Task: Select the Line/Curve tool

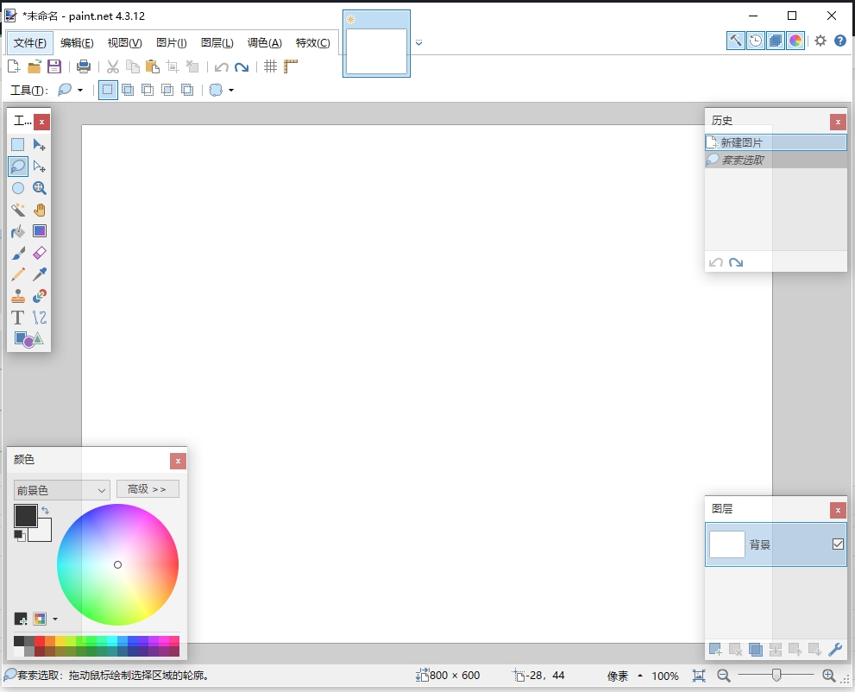Action: click(x=40, y=318)
